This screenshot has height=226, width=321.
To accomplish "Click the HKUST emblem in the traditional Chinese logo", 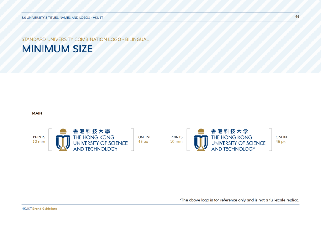I will point(63,140).
